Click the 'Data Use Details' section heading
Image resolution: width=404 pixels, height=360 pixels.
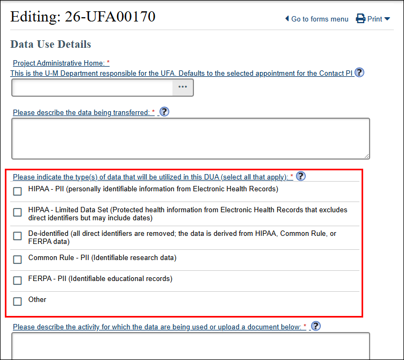50,44
